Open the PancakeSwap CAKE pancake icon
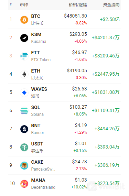Image resolution: width=129 pixels, height=196 pixels. point(24,165)
